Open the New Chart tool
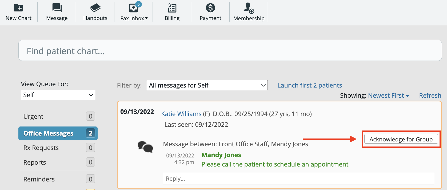447x190 pixels. 18,12
